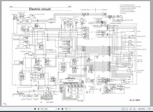Image resolution: width=153 pixels, height=112 pixels.
Task: Go to the first page
Action: 35,109
